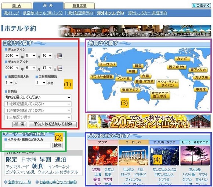This screenshot has width=213, height=187.
Task: Expand the check-in year dropdown
Action: click(12, 56)
